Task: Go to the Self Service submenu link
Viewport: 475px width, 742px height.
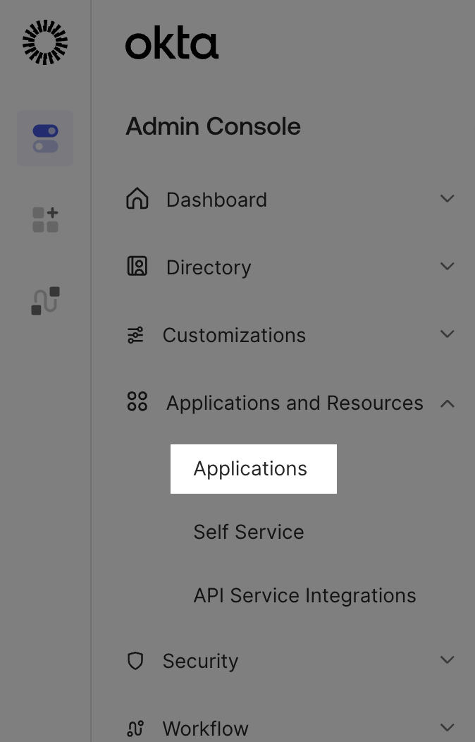Action: [x=249, y=532]
